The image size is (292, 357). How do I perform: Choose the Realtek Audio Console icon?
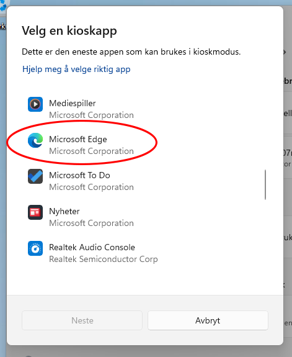(x=35, y=248)
